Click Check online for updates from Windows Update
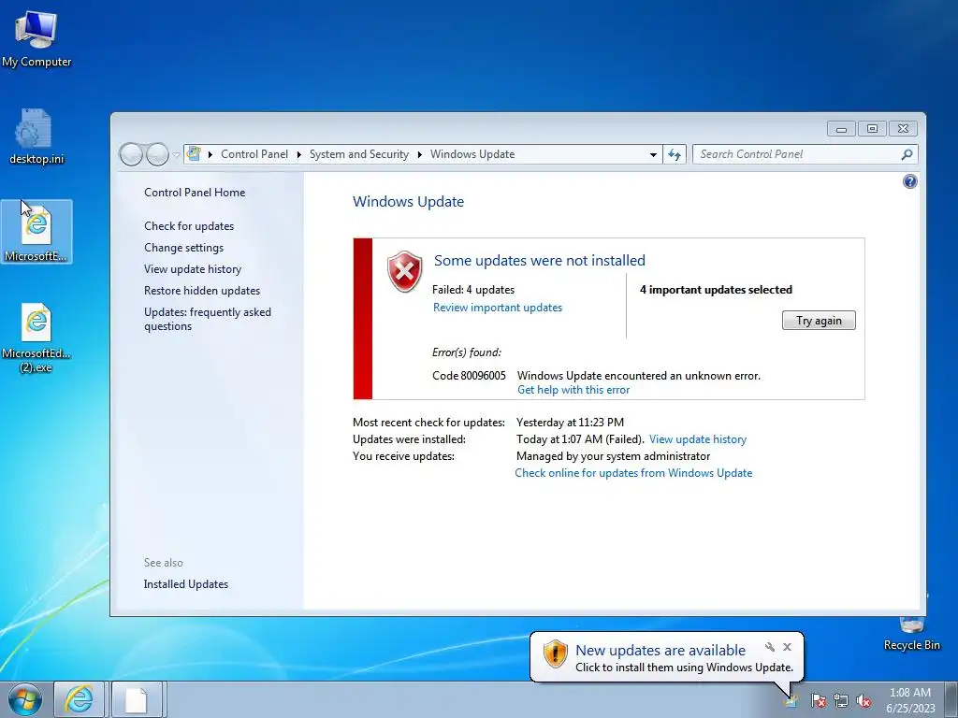The image size is (958, 718). pyautogui.click(x=633, y=473)
